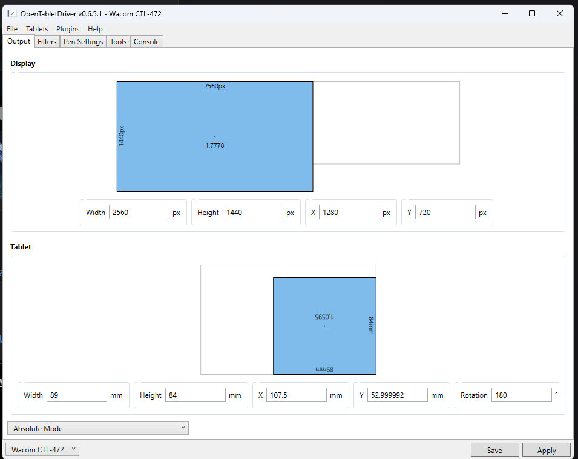Open the Absolute Mode output dropdown
Screen dimensions: 578x459
click(x=98, y=428)
